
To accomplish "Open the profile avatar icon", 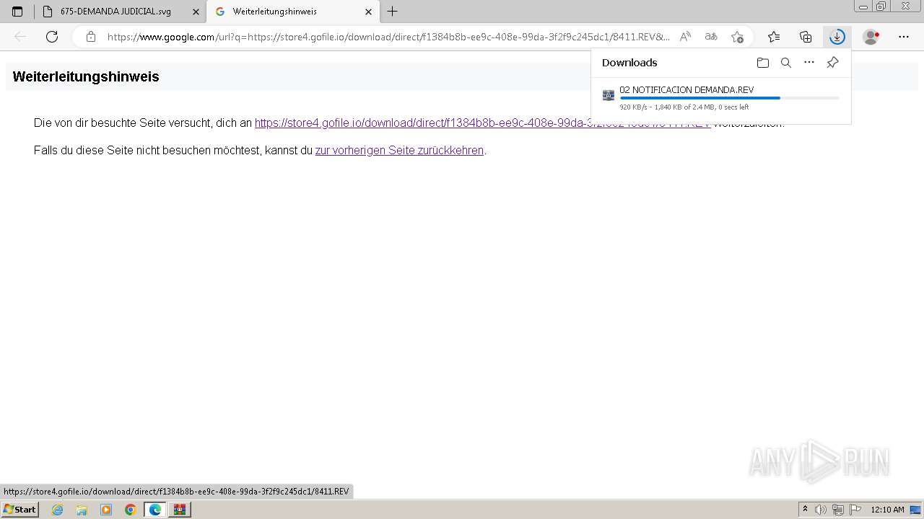I will [x=871, y=37].
